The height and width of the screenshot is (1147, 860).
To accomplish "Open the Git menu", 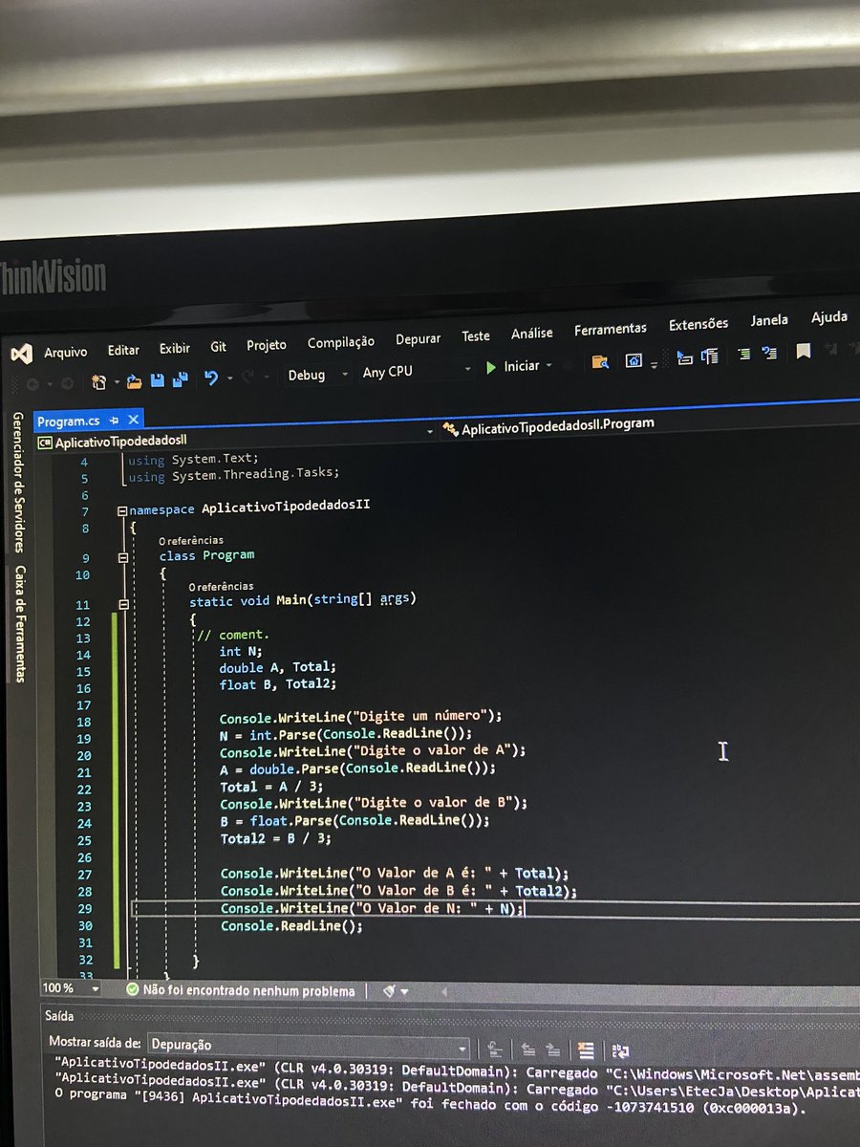I will (219, 347).
